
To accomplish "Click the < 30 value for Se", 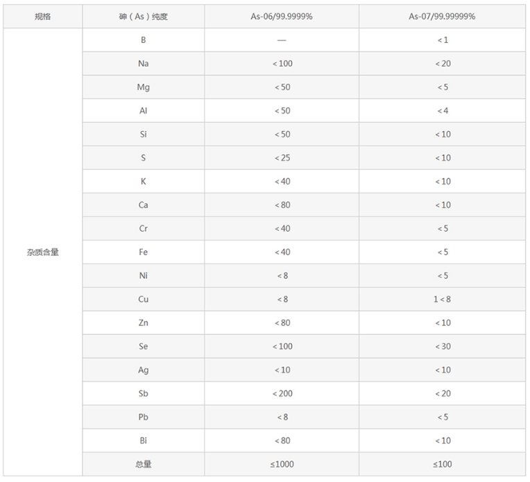I will coord(443,346).
